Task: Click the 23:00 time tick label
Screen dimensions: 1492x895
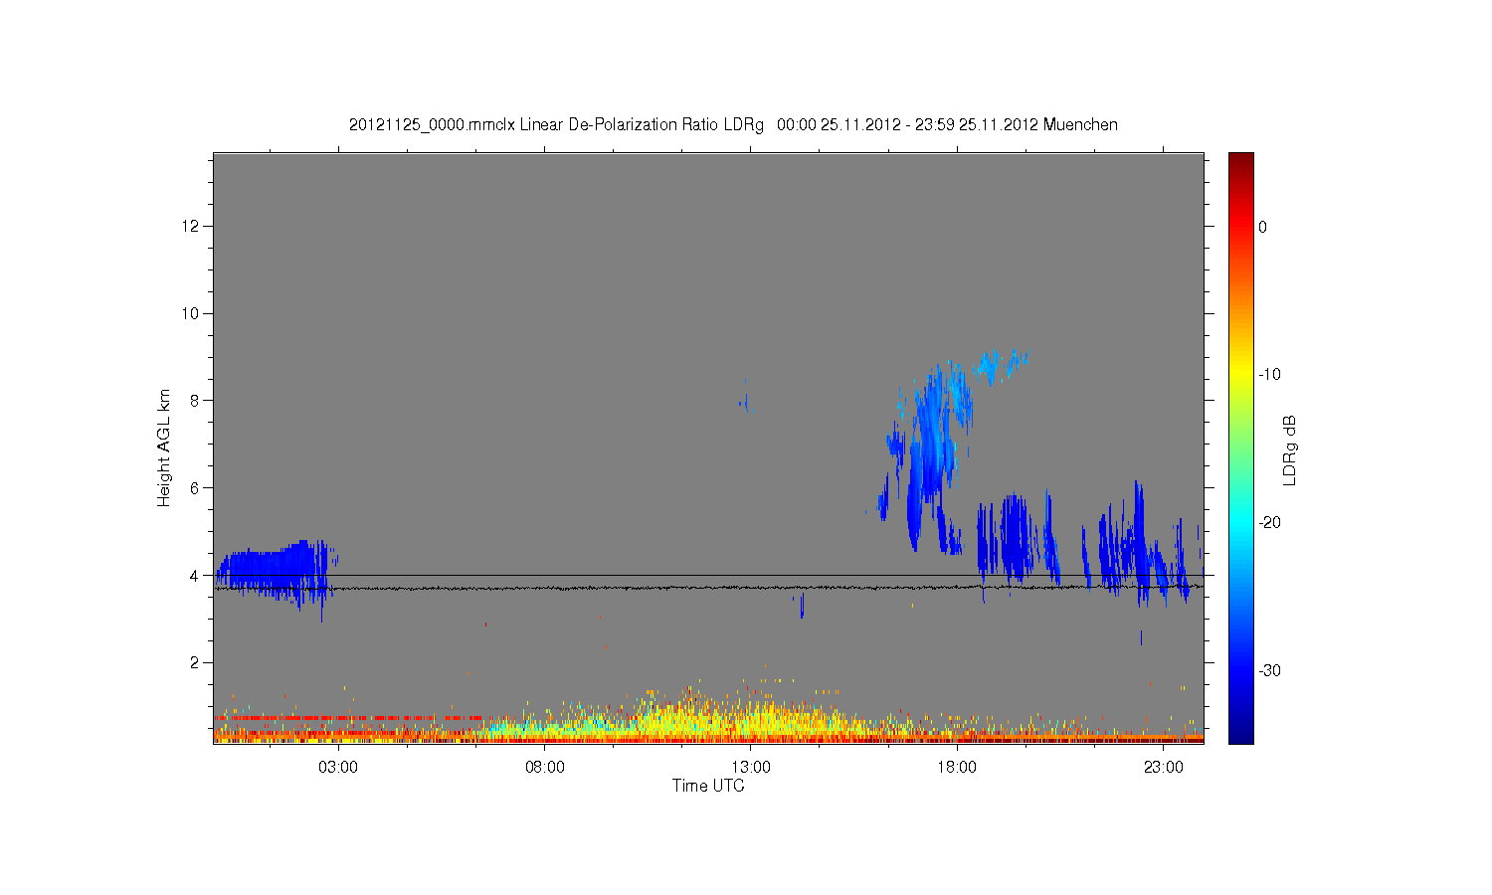Action: point(1163,768)
